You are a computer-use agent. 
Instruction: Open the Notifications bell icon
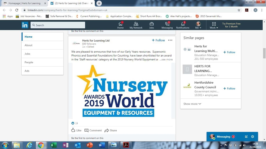tap(183, 25)
